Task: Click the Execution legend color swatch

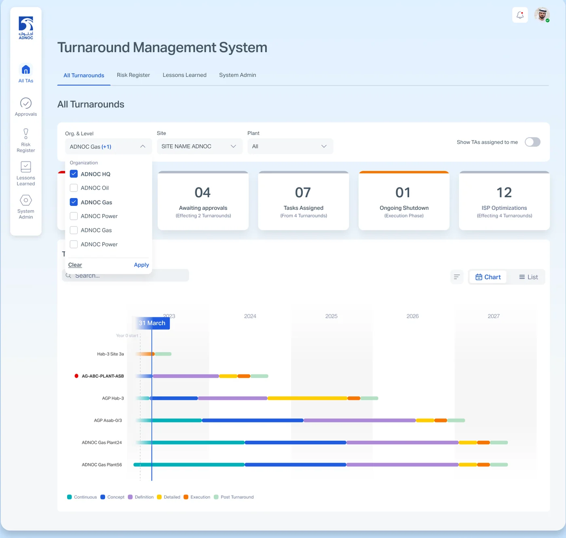Action: (x=186, y=497)
